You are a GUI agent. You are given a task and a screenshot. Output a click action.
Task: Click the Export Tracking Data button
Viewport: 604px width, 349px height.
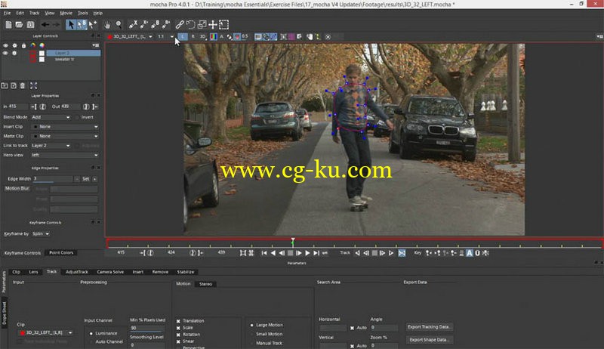tap(430, 327)
